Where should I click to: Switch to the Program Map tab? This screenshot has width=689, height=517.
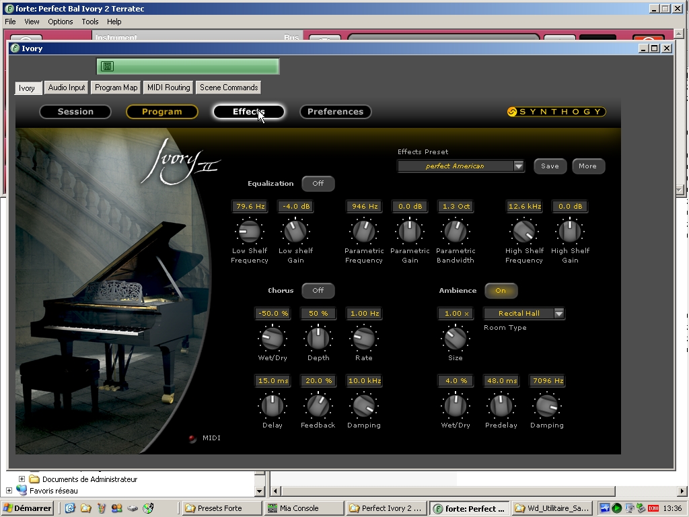116,88
